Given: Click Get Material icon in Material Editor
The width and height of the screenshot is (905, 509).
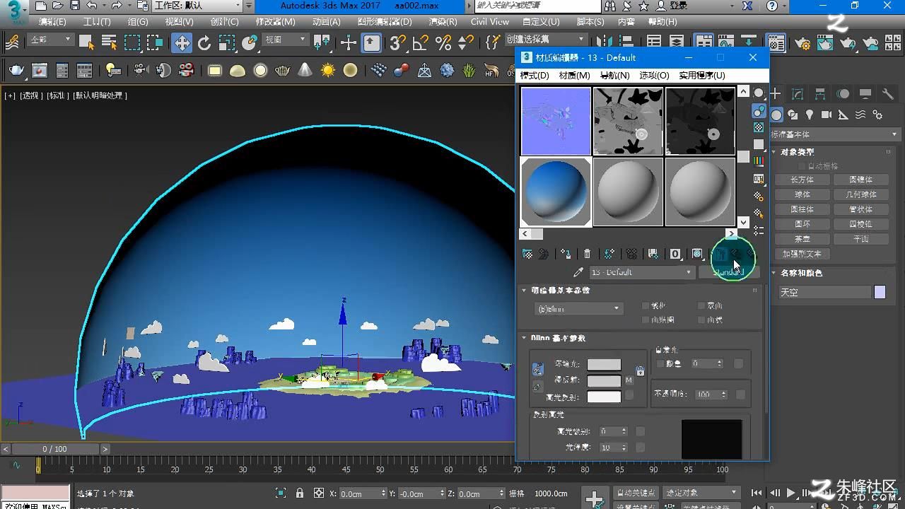Looking at the screenshot, I should (x=527, y=254).
